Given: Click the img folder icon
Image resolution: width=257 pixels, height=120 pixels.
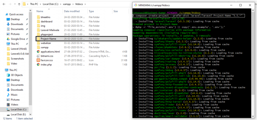Looking at the screenshot, I should tap(38, 26).
